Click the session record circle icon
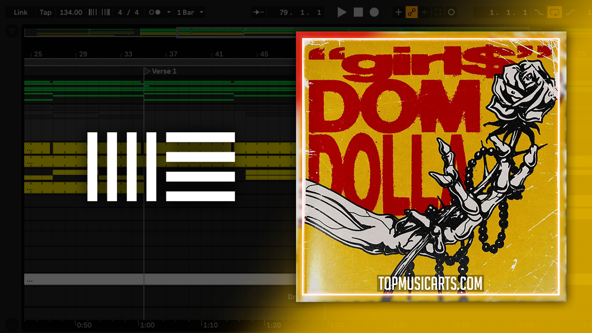592x333 pixels. [451, 12]
